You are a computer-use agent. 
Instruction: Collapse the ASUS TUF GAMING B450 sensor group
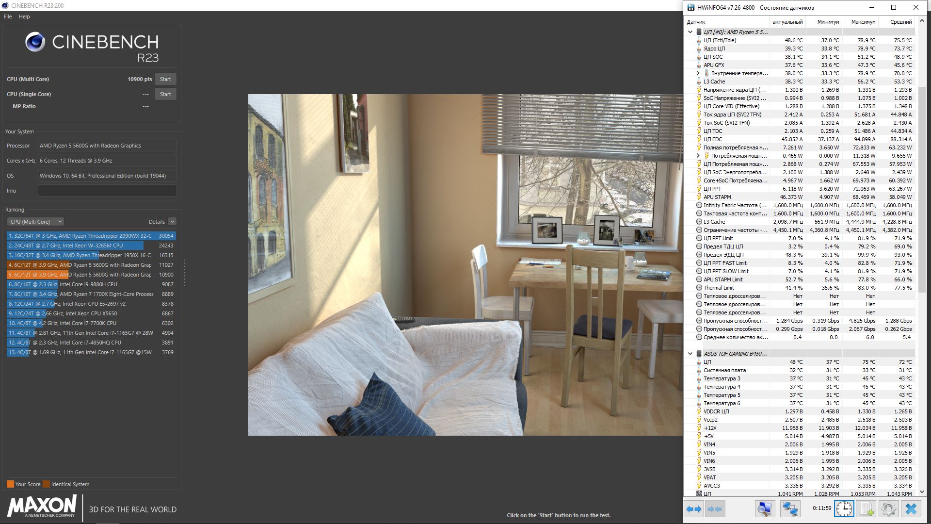click(x=690, y=354)
